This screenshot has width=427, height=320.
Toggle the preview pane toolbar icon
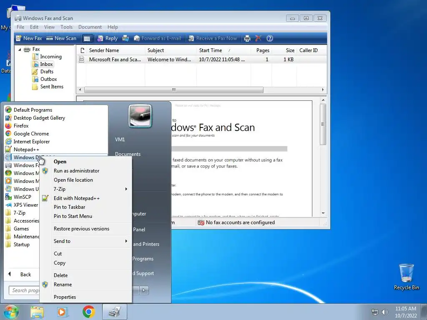tap(87, 38)
